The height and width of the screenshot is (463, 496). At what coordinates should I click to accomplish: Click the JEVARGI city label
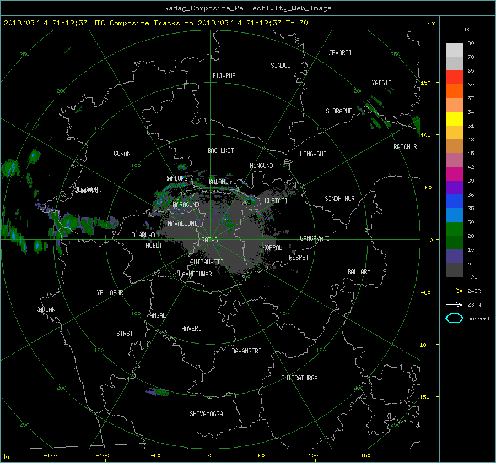pos(340,53)
